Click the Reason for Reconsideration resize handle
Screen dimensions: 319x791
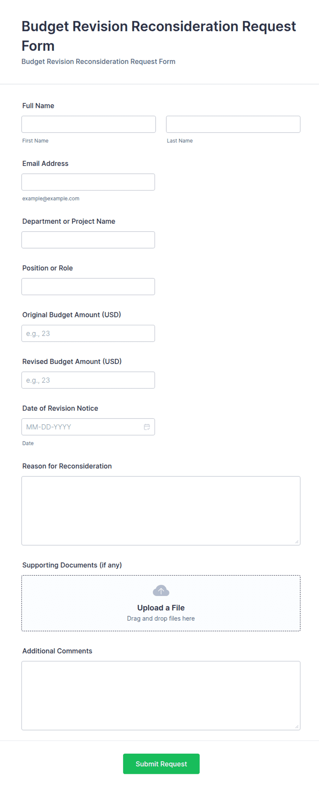tap(297, 541)
